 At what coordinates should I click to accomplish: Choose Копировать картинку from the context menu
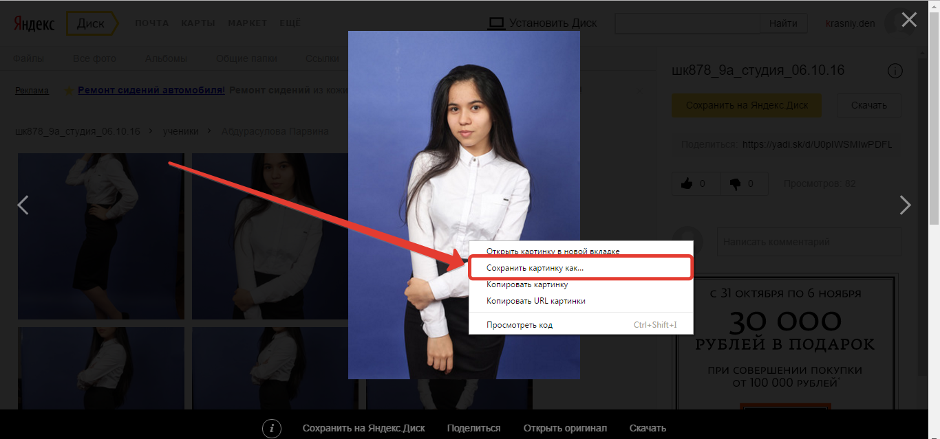click(x=527, y=284)
